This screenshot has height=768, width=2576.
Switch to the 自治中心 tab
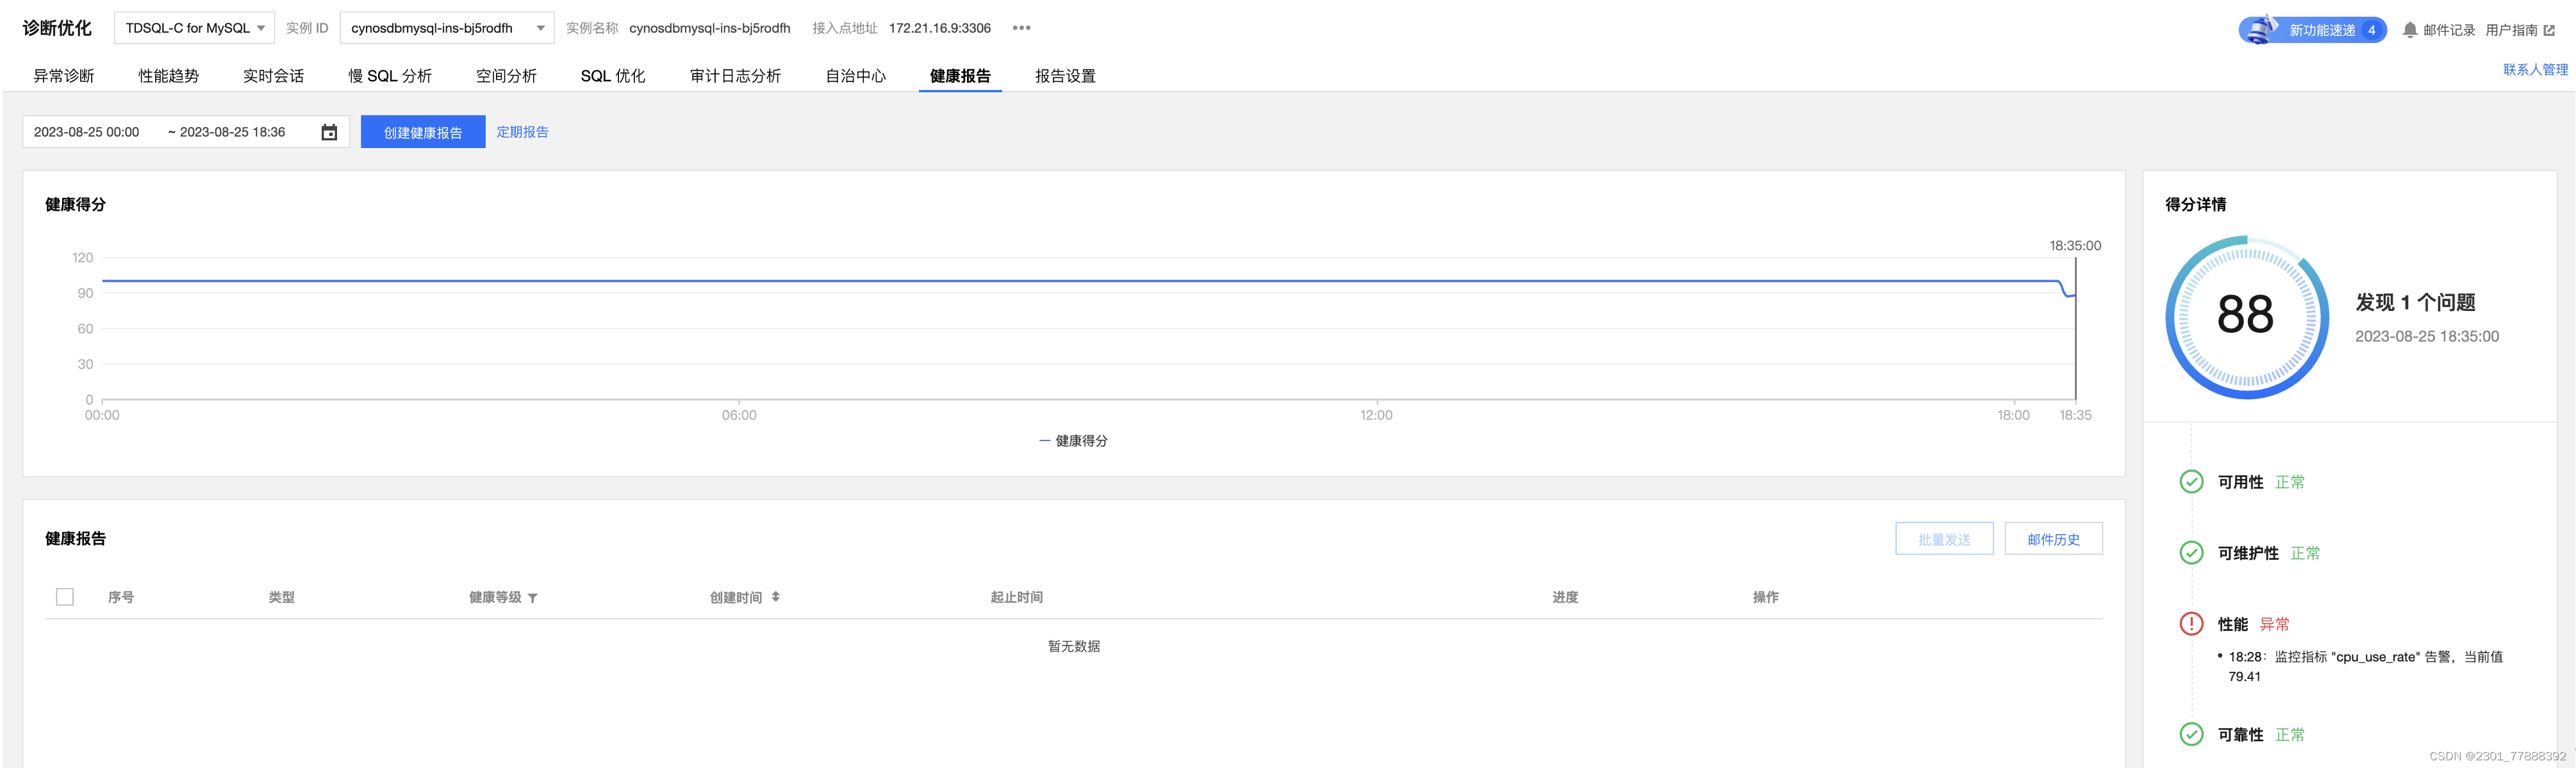click(856, 76)
